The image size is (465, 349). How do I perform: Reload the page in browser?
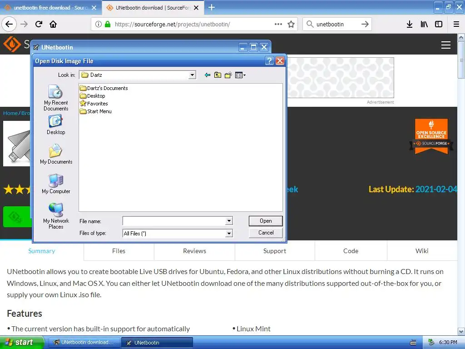coord(39,24)
